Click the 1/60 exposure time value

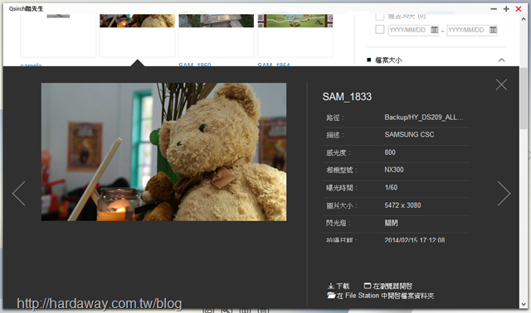[391, 187]
